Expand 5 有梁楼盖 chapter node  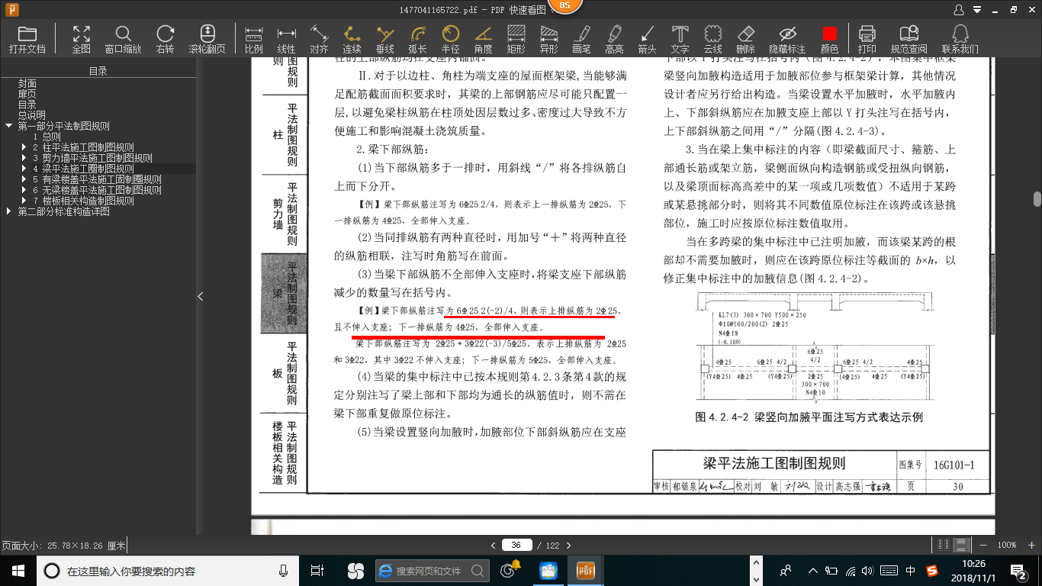(x=24, y=179)
